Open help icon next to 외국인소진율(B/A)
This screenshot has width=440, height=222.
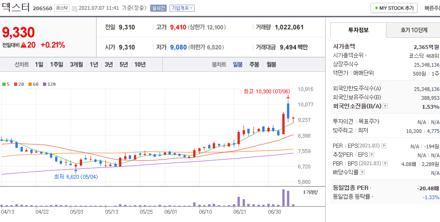[x=385, y=106]
